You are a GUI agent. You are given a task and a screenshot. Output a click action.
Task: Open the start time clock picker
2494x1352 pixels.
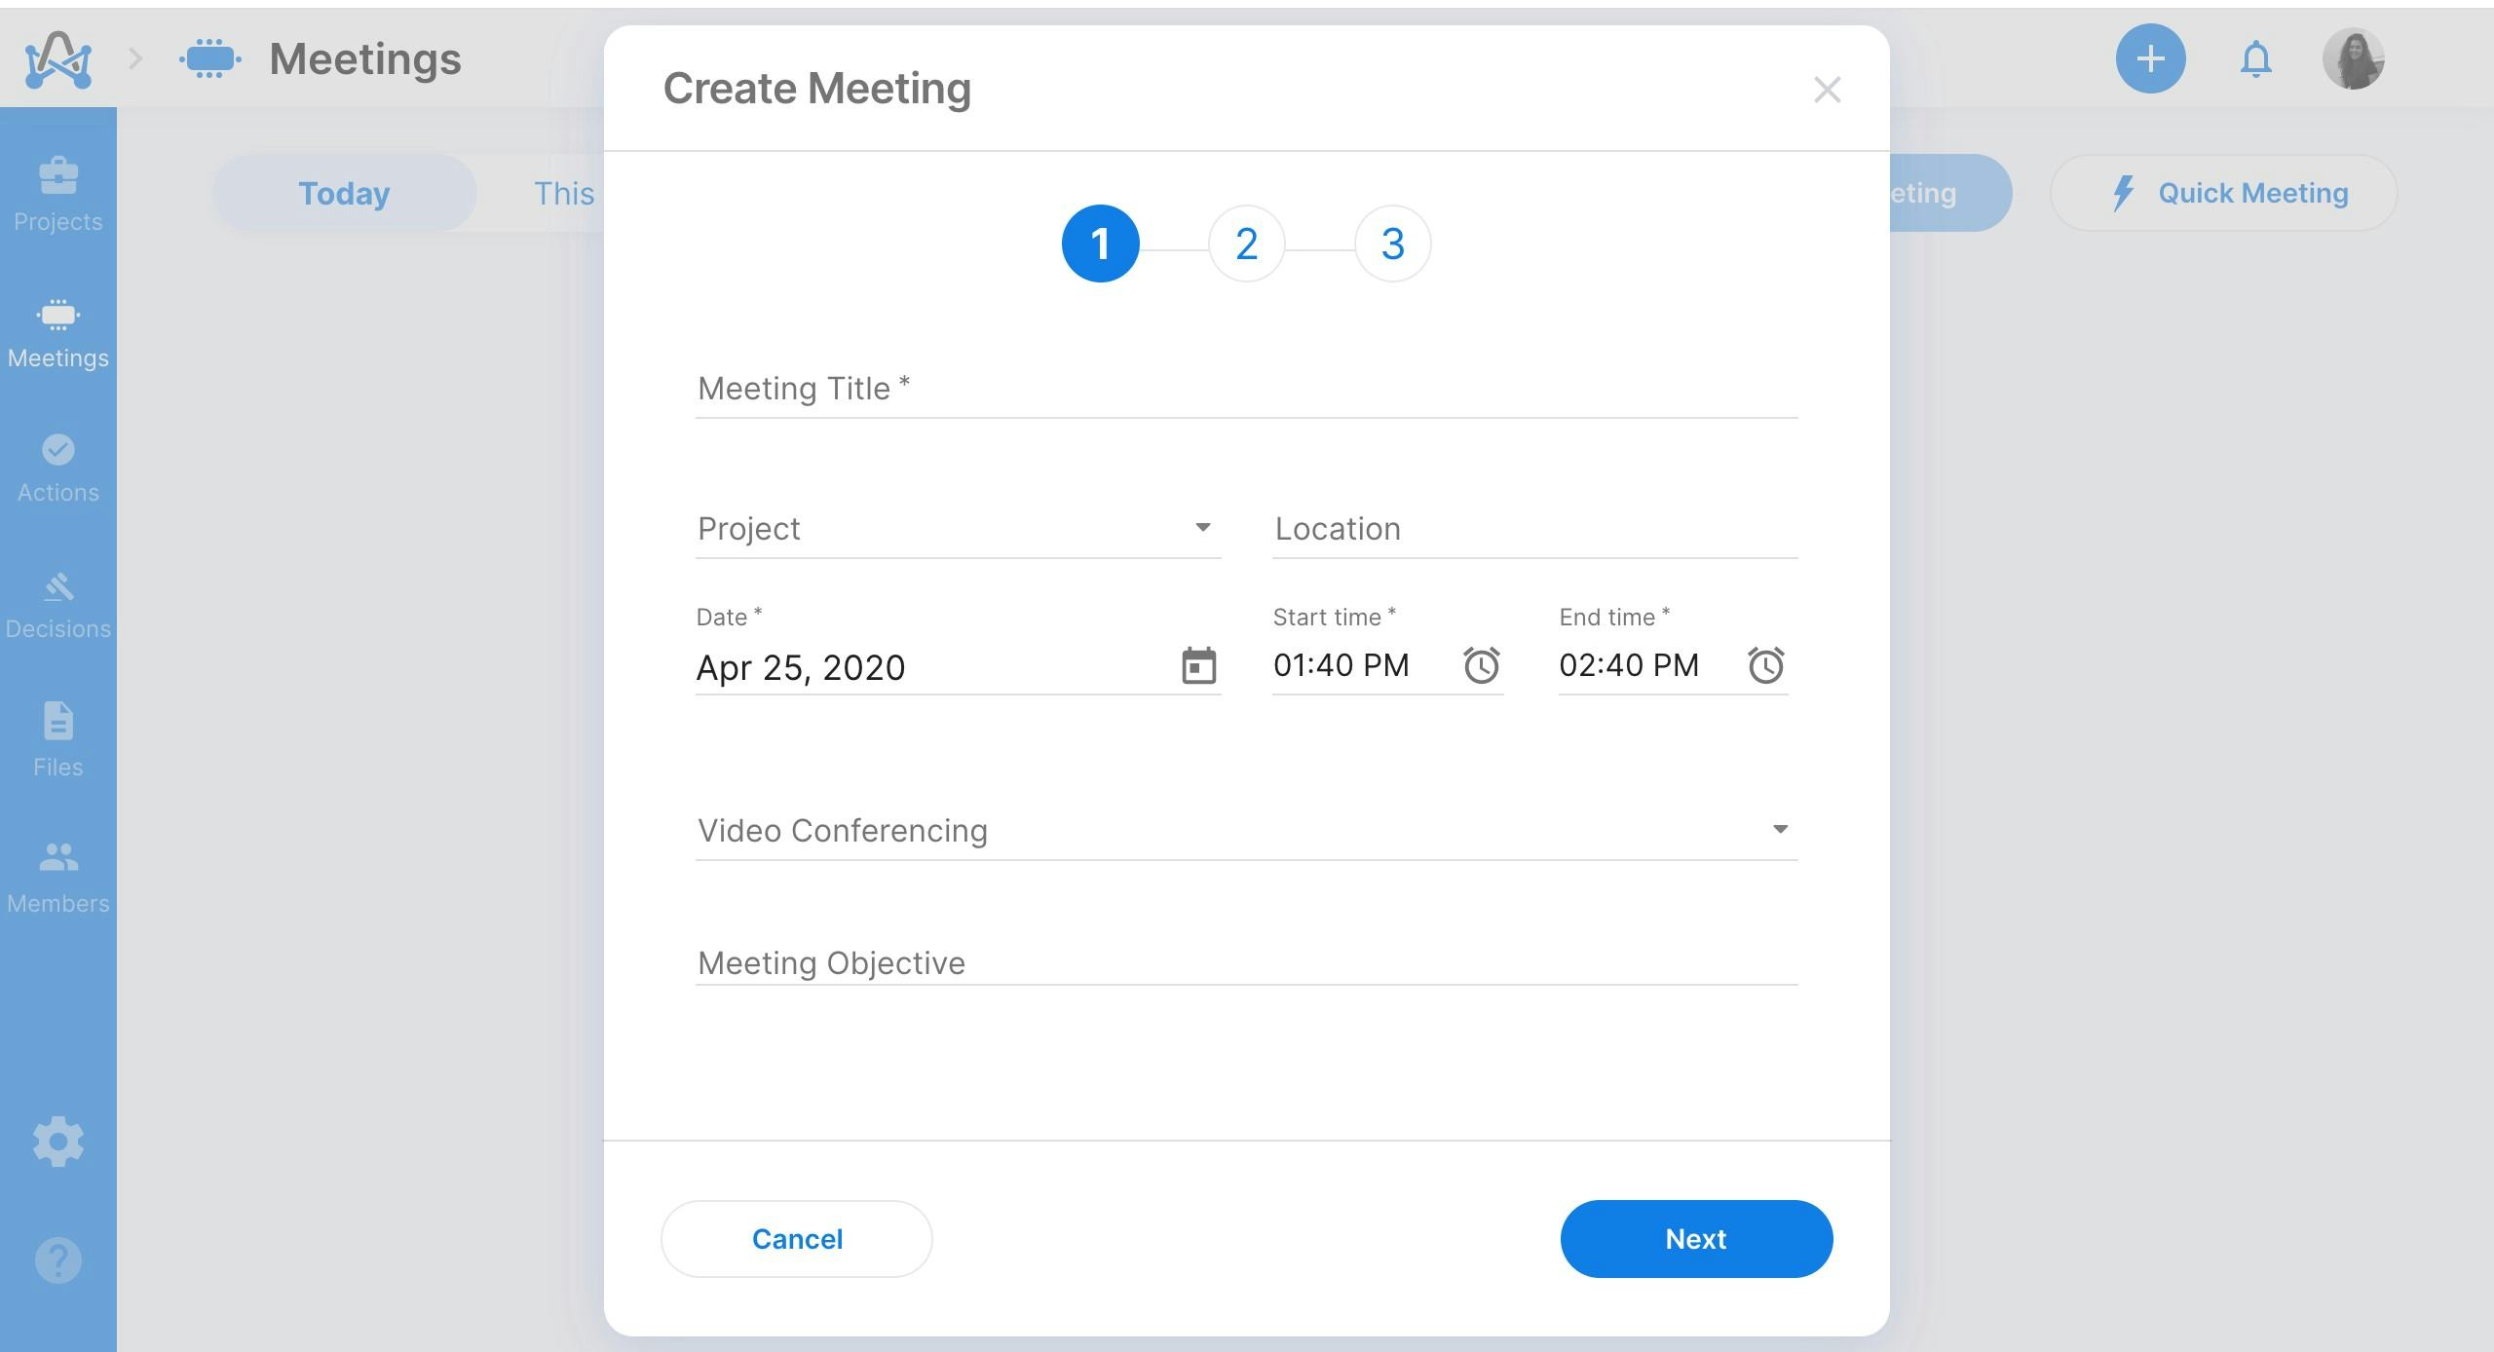point(1481,666)
